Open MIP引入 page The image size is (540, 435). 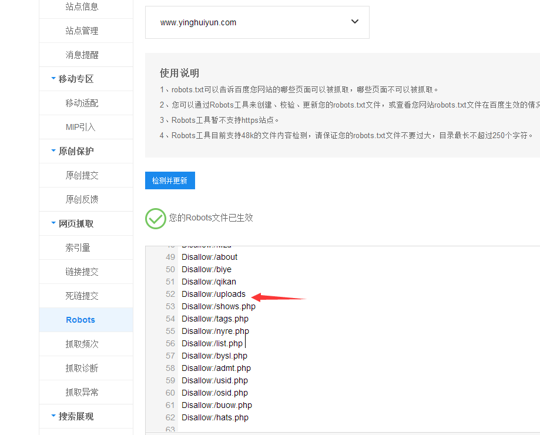click(x=80, y=127)
